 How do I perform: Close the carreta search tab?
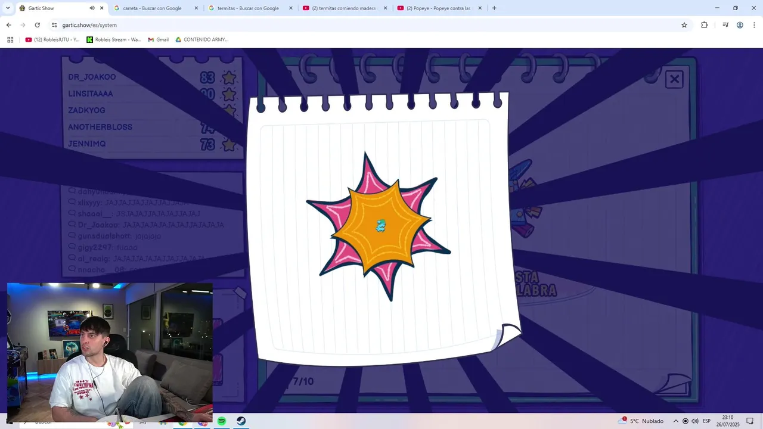tap(196, 8)
